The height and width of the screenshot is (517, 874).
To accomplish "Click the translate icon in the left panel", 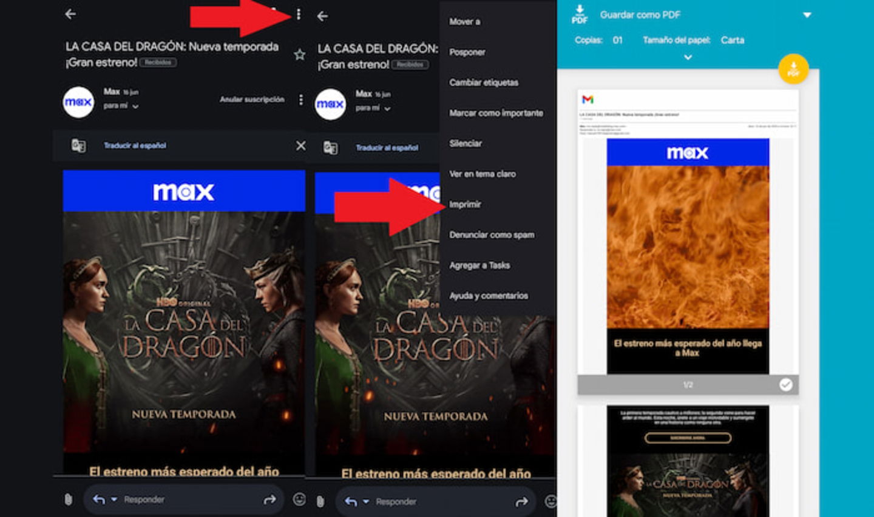I will (x=78, y=145).
